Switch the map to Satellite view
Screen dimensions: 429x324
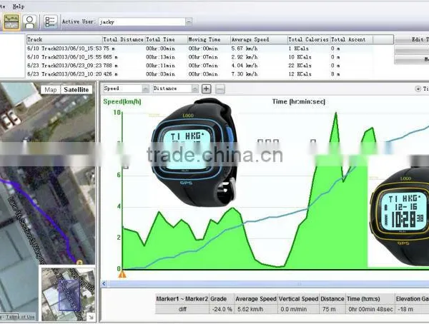click(x=76, y=90)
